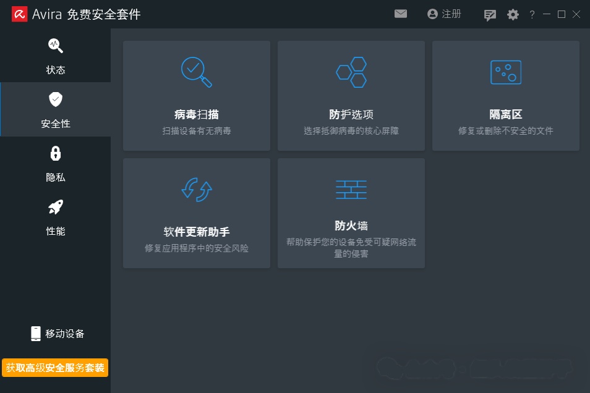The height and width of the screenshot is (393, 590).
Task: Switch to the 安全性 tab label
Action: pyautogui.click(x=56, y=124)
